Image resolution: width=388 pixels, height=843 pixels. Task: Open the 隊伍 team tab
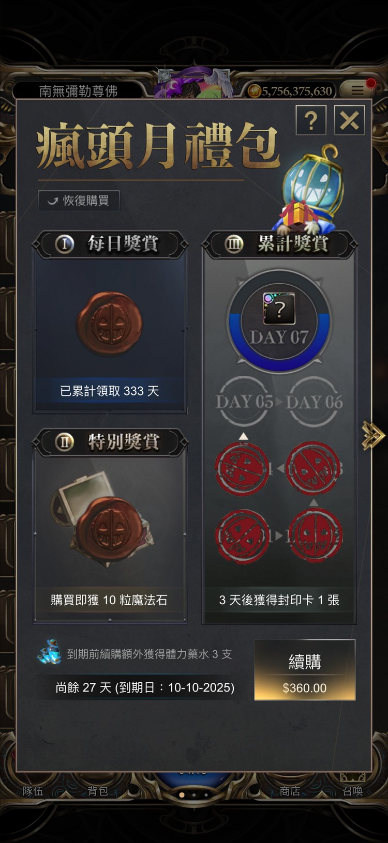pos(33,791)
